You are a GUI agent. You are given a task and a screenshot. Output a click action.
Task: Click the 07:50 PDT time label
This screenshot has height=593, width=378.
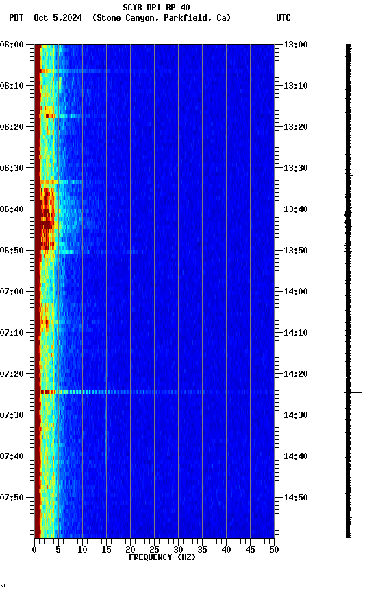12,498
